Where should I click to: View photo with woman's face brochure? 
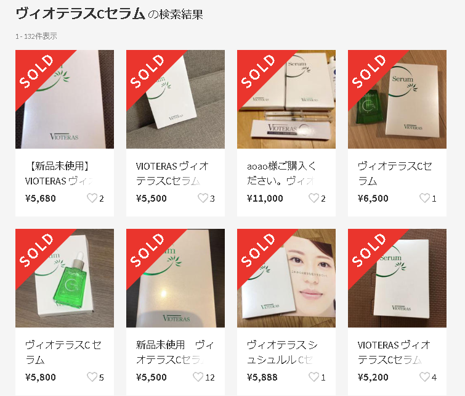[286, 278]
